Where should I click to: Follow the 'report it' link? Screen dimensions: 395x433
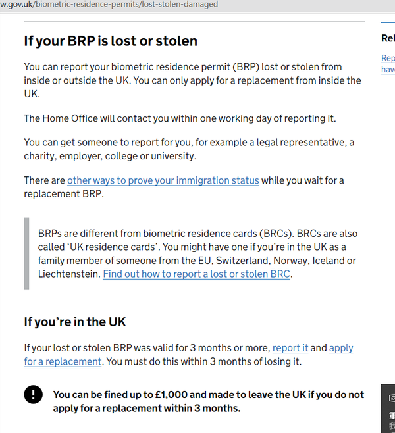[x=290, y=348]
